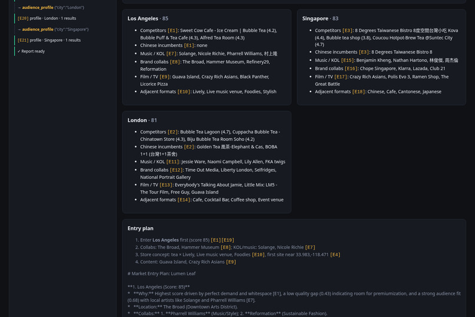475x317 pixels.
Task: Open [E10] citation in Entry plan step 3
Action: [258, 254]
